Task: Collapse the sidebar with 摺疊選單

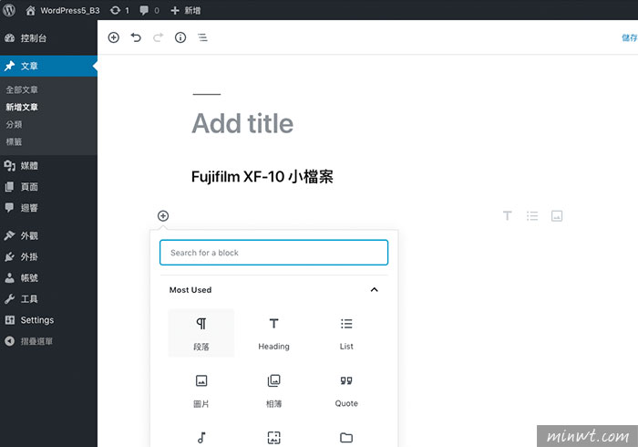Action: pos(48,341)
